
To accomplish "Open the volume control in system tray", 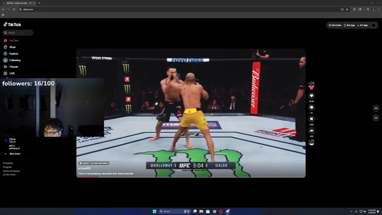I will tap(364, 211).
